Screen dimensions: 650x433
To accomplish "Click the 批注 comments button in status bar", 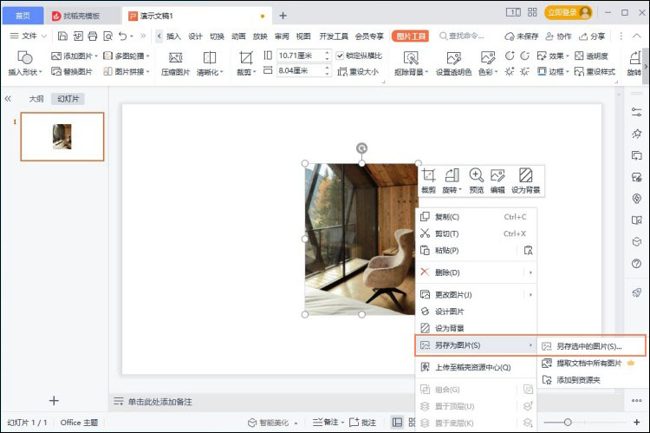I will pyautogui.click(x=363, y=423).
